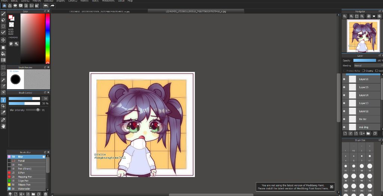The image size is (383, 196).
Task: Select the Hand pan tool
Action: tap(3, 126)
